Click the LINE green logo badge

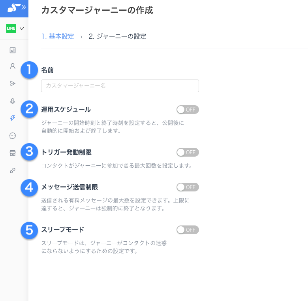coord(11,28)
